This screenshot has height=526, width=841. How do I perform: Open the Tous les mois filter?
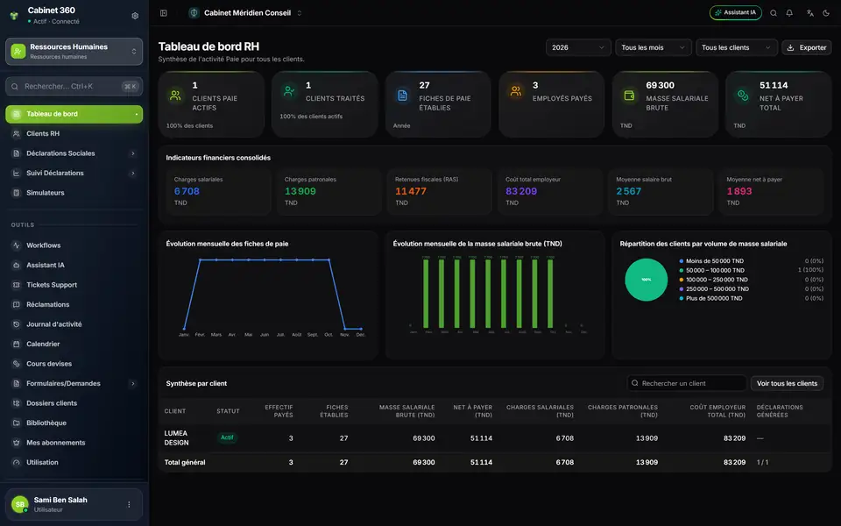(654, 47)
